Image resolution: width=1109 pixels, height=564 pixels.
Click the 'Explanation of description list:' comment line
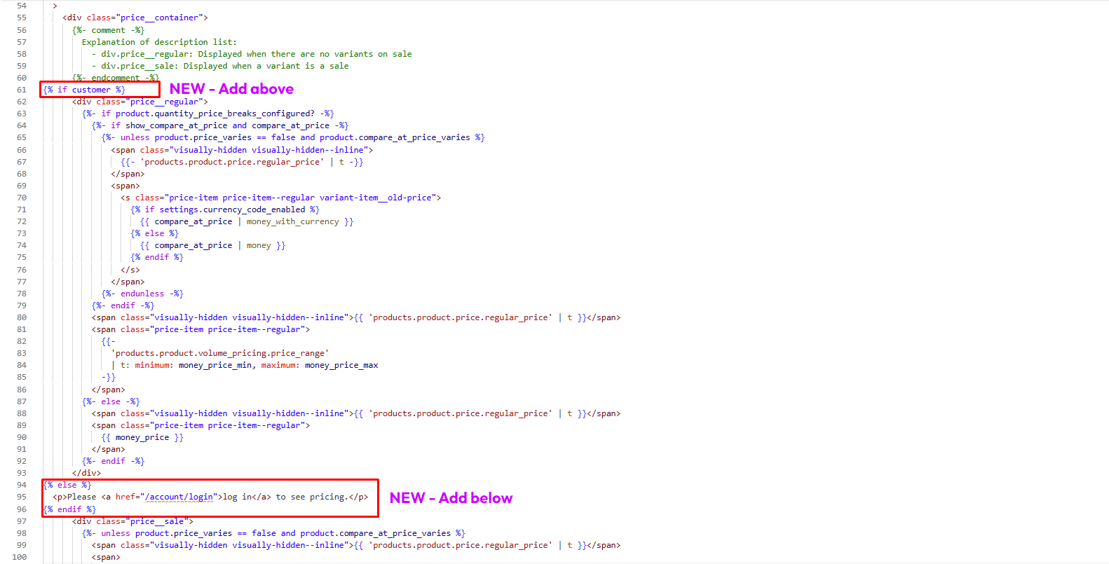(x=159, y=42)
